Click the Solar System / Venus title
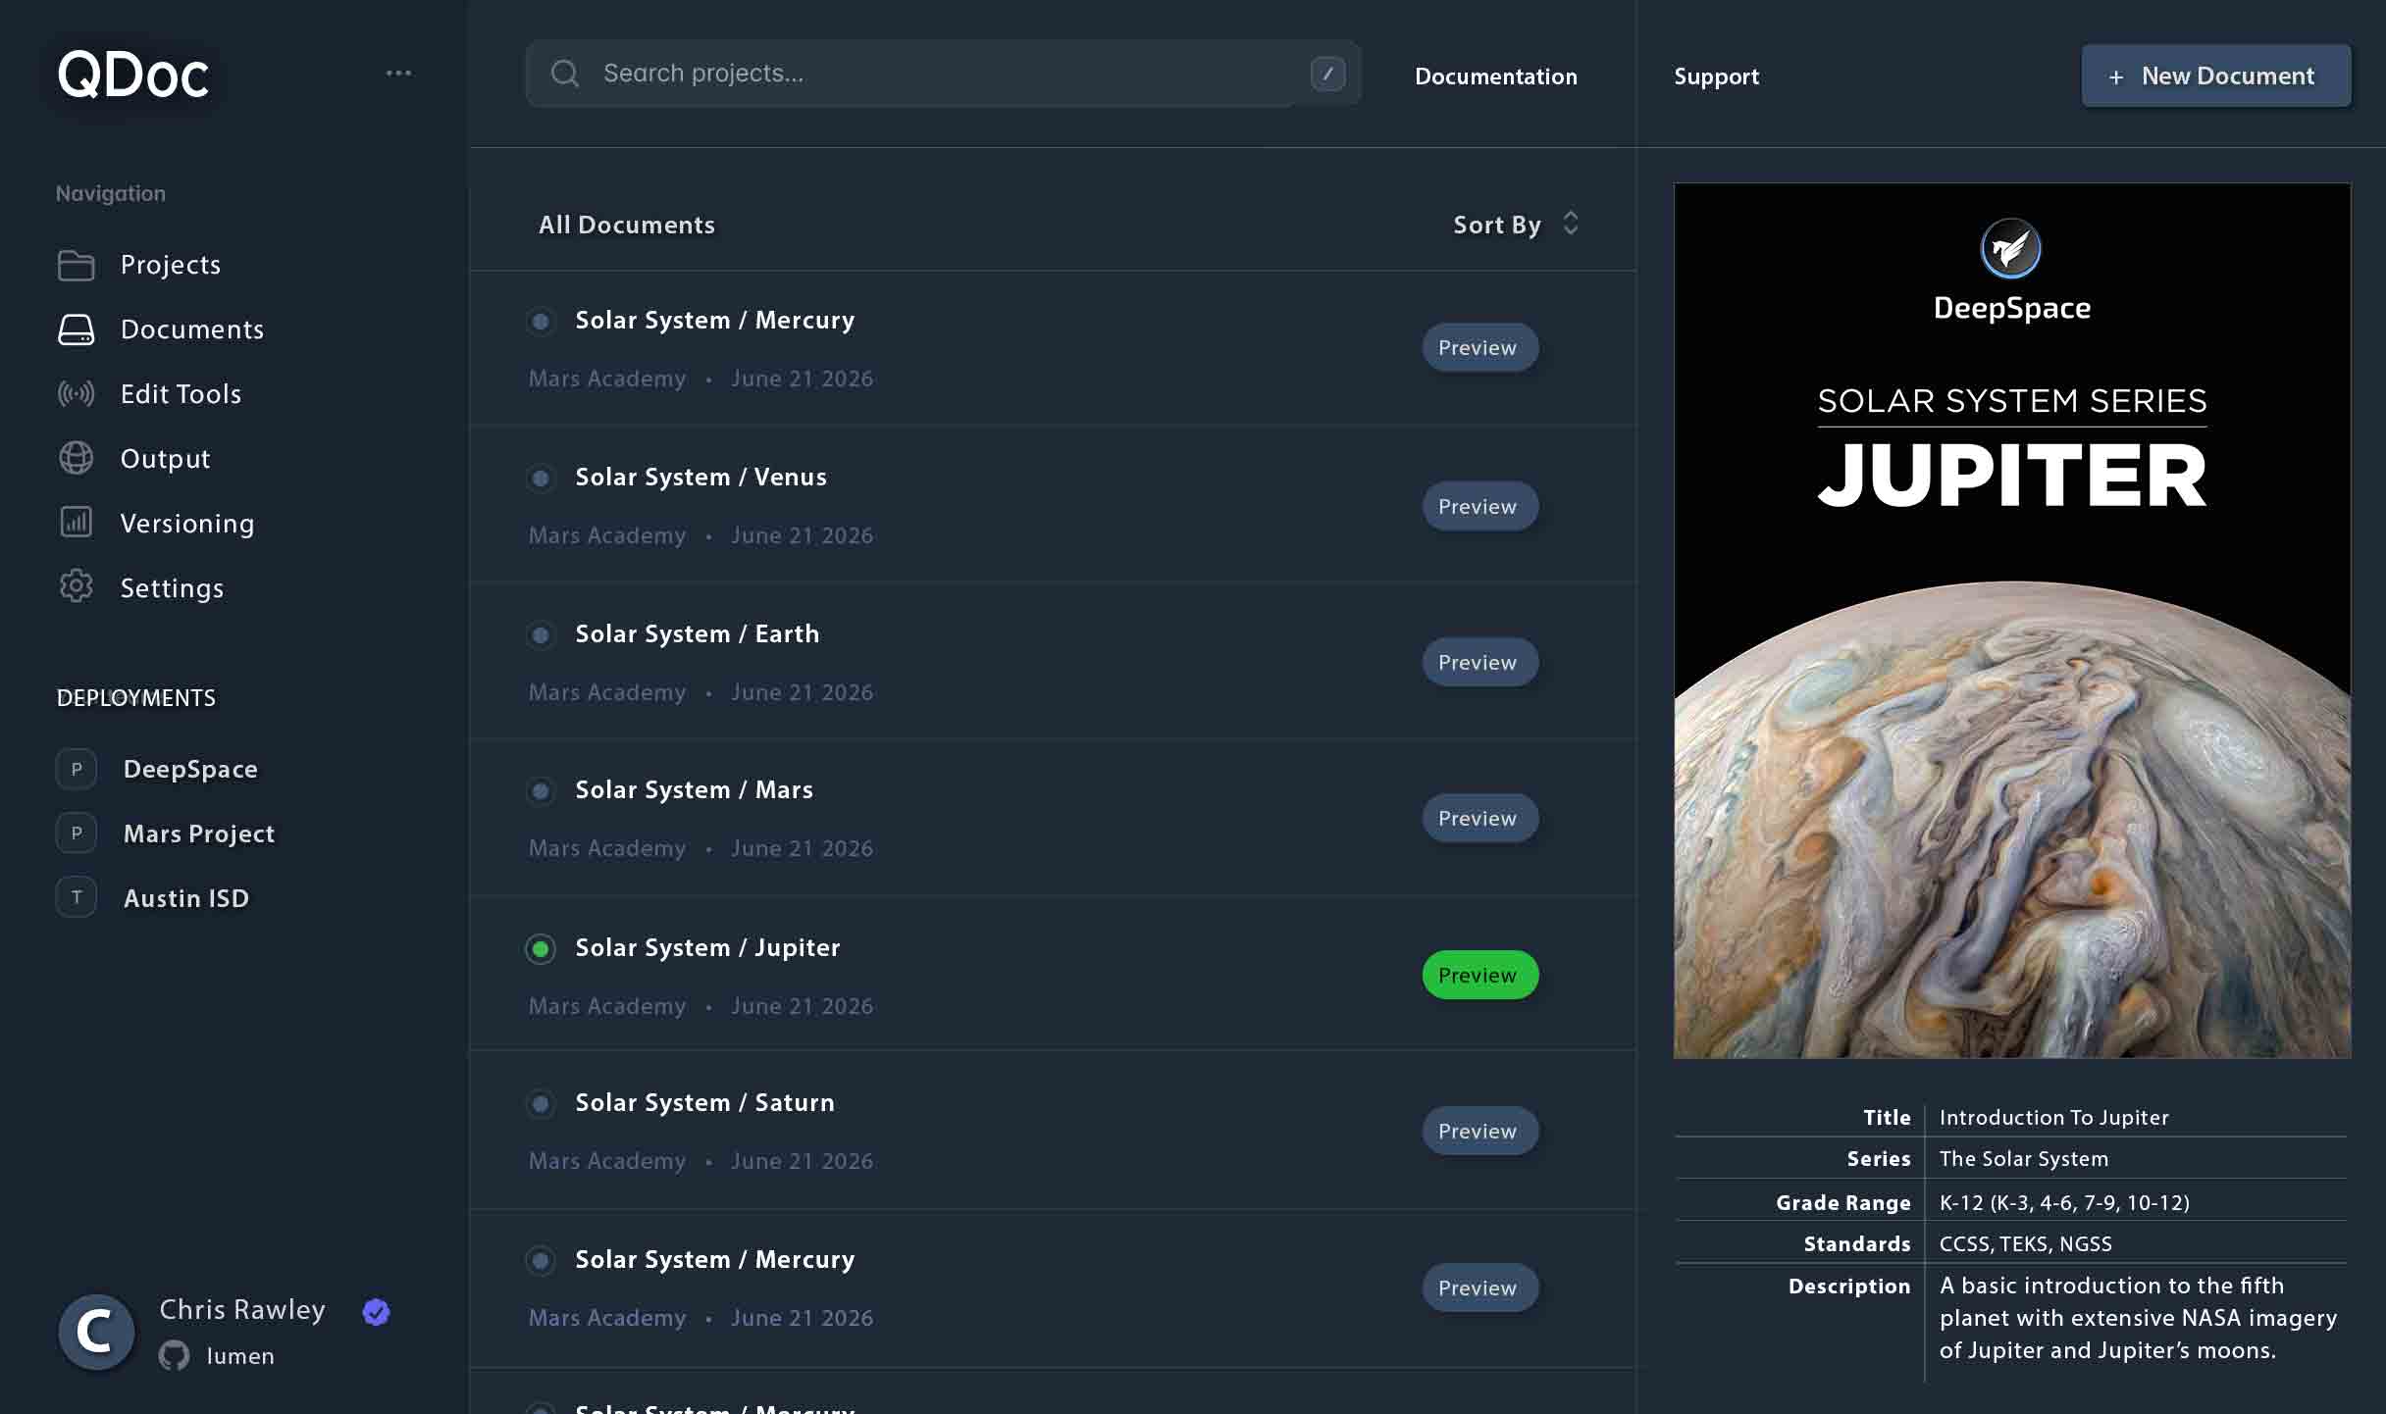The width and height of the screenshot is (2386, 1414). [700, 478]
